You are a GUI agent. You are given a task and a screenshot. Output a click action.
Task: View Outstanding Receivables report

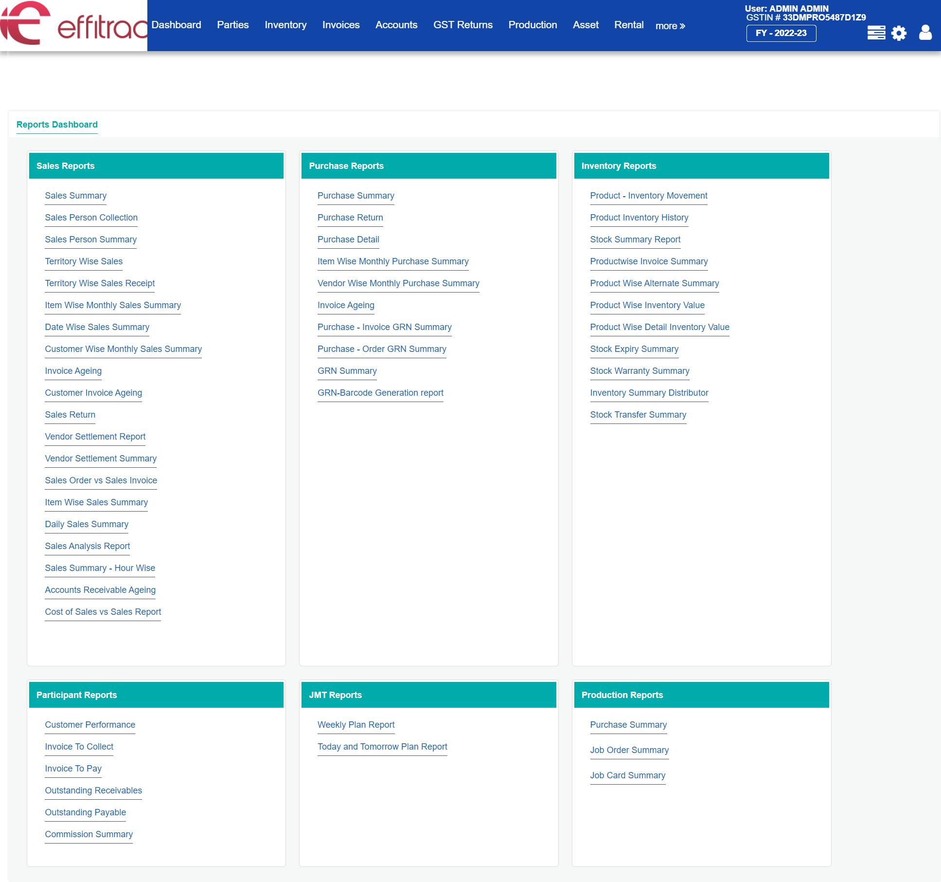click(x=93, y=790)
